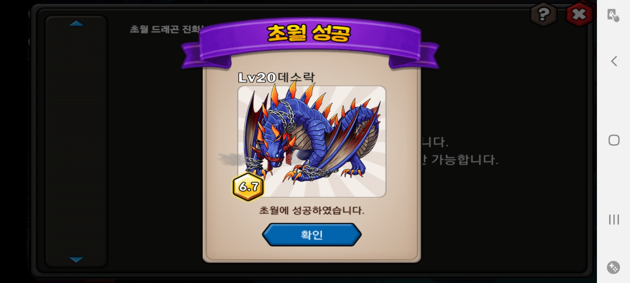Open the Game Launcher controller icon
630x283 pixels.
[613, 267]
